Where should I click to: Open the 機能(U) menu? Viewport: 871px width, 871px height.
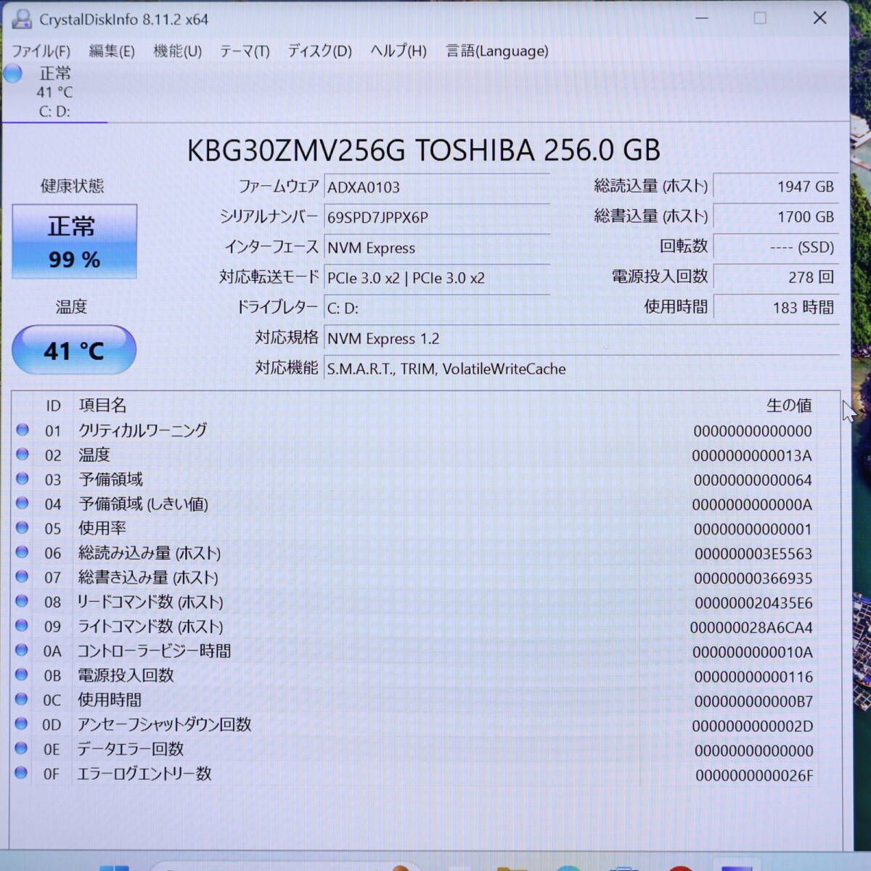pos(178,52)
